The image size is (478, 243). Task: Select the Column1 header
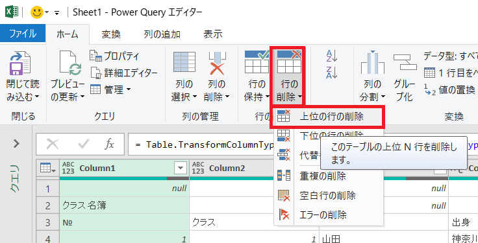click(x=125, y=168)
